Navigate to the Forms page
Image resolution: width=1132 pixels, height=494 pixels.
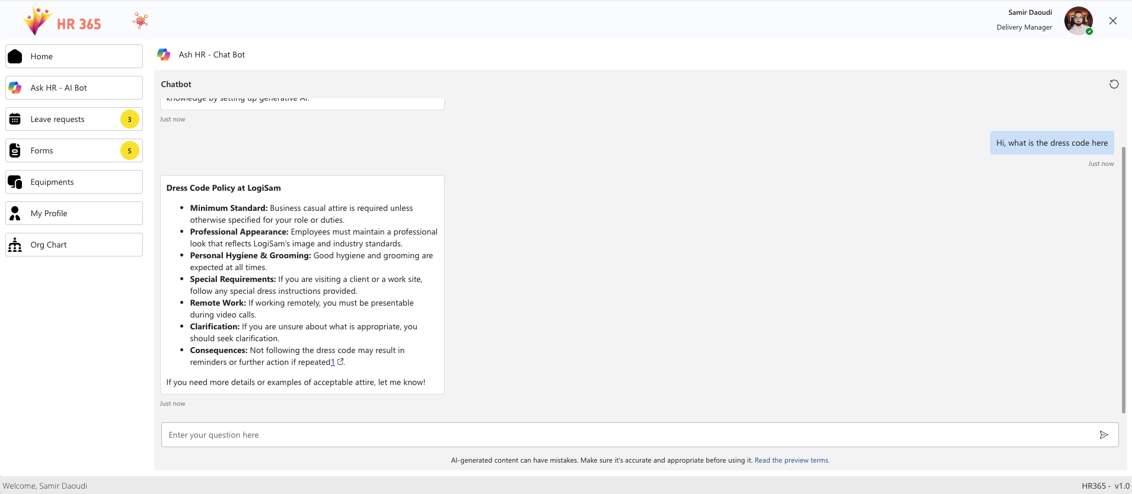coord(65,150)
